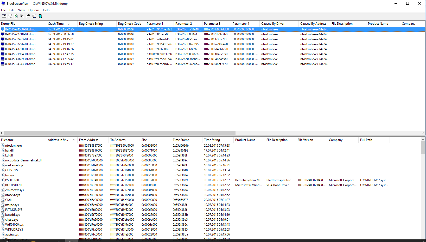Copy selected items with the toolbar icon
Screen dimensions: 426x242
tap(22, 16)
